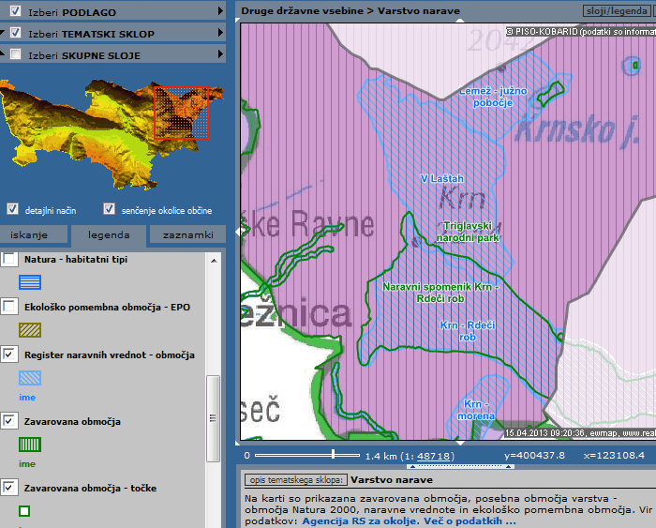Enable the Izberi SKUPNE SLOJE checkbox

click(15, 55)
